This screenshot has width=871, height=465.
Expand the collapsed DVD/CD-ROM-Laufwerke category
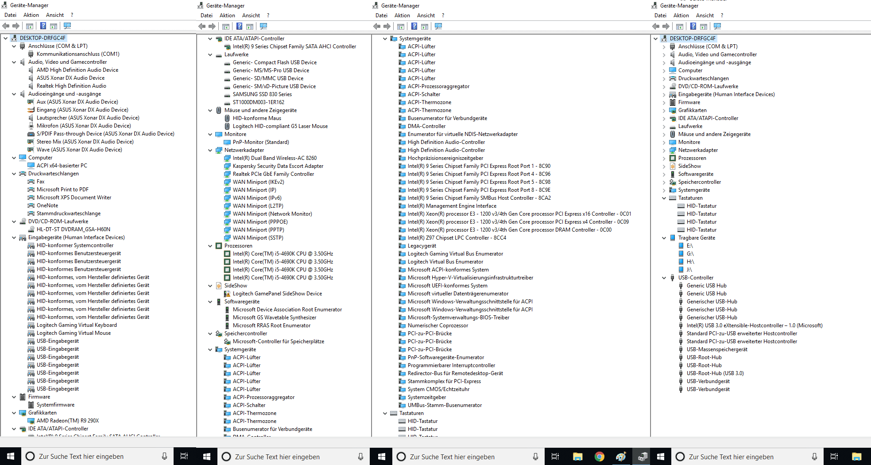(664, 86)
